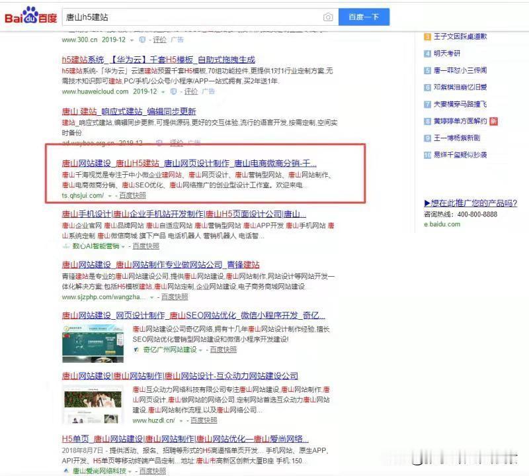This screenshot has width=529, height=476.
Task: Expand dropdown arrow next to www.huzdl.cn
Action: [181, 420]
